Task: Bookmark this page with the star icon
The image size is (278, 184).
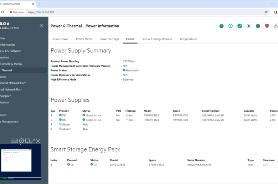Action: point(266,12)
